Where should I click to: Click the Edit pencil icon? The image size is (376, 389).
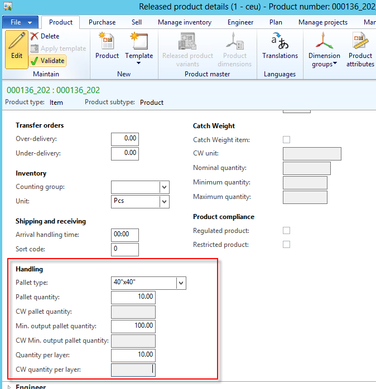[x=17, y=45]
